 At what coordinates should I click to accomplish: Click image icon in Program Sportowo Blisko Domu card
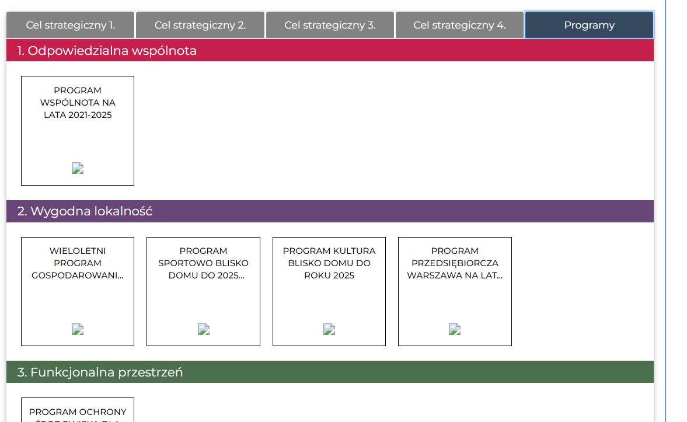[x=203, y=329]
